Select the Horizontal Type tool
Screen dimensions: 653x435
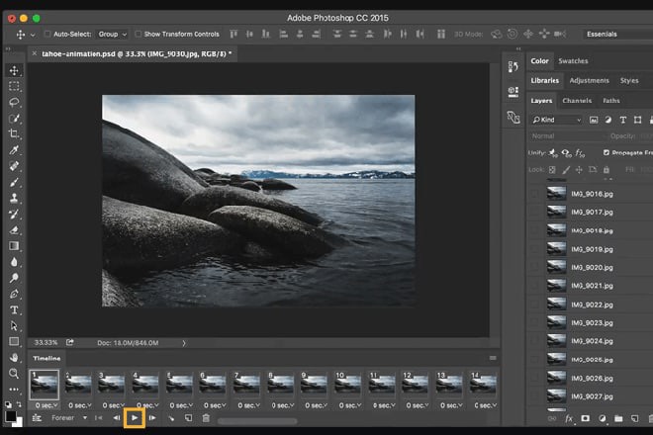(x=14, y=309)
